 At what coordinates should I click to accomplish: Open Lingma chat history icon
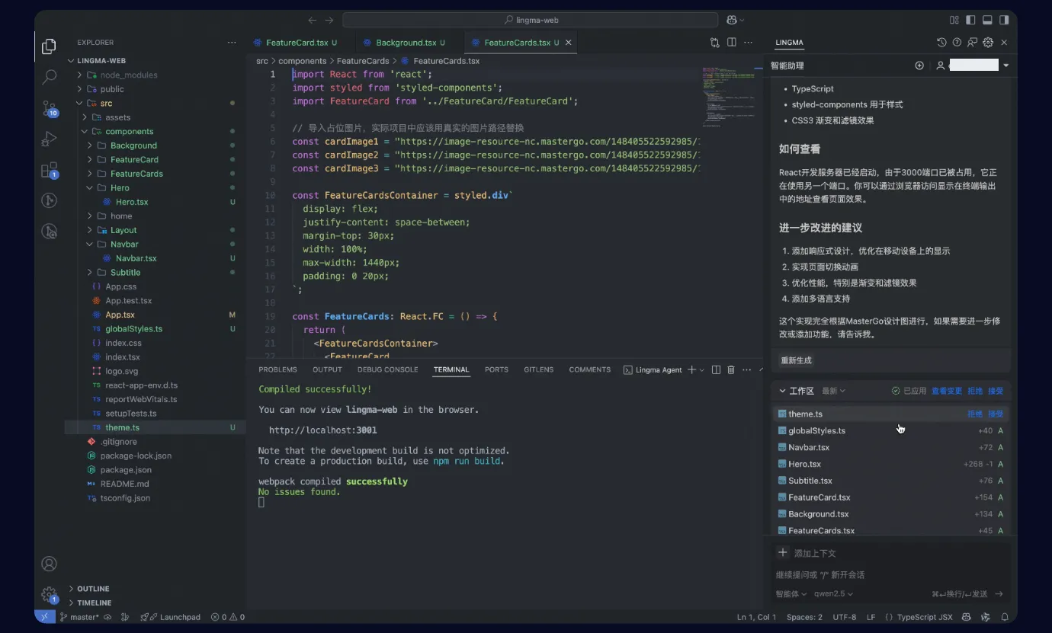[941, 43]
